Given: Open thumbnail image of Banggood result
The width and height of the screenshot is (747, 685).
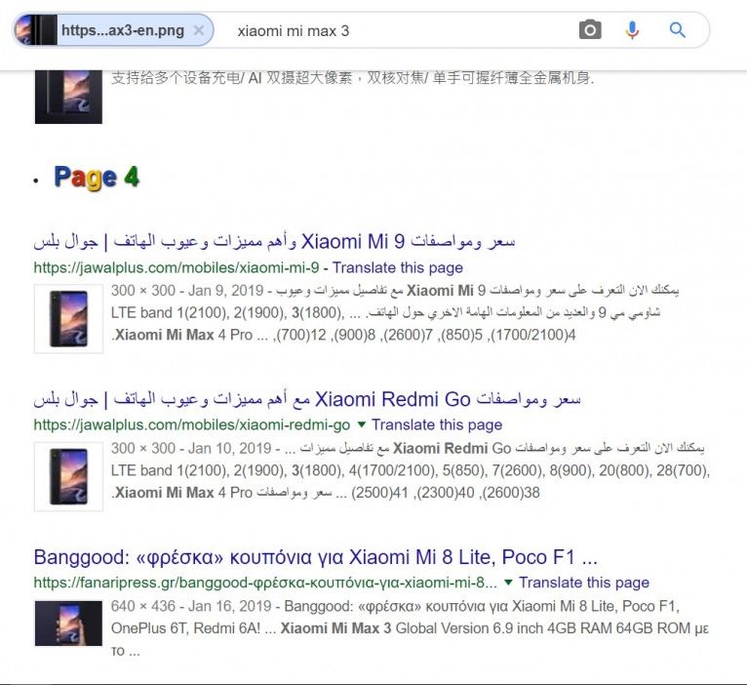Looking at the screenshot, I should click(68, 624).
